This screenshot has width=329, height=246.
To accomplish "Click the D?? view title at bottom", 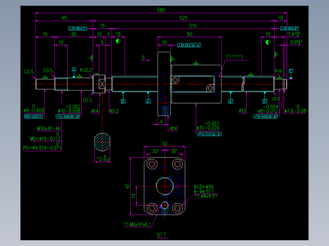I will pyautogui.click(x=161, y=235).
